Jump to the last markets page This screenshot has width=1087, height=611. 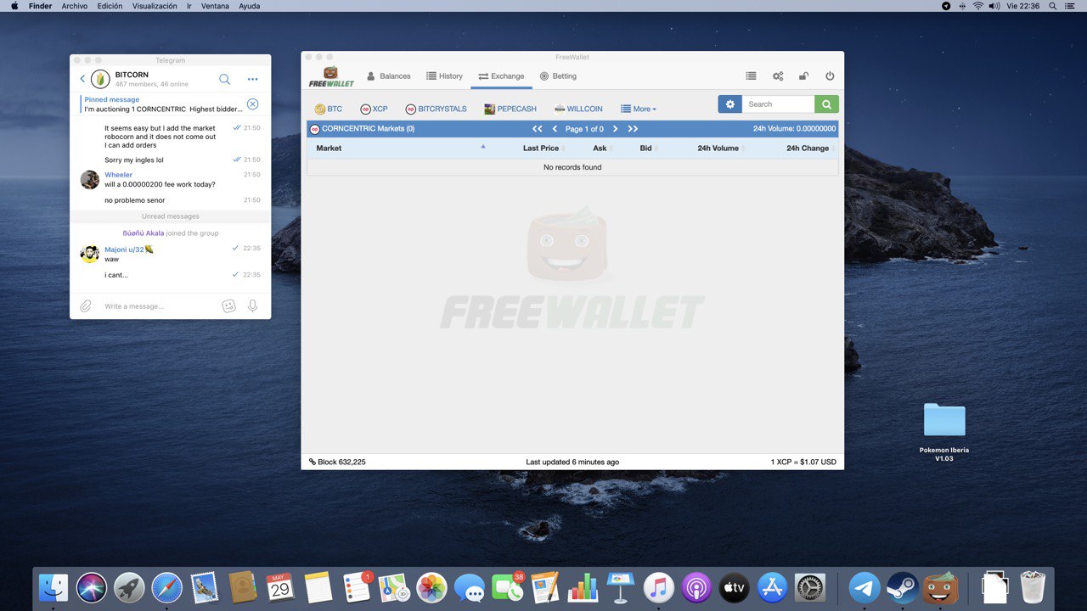click(x=633, y=129)
